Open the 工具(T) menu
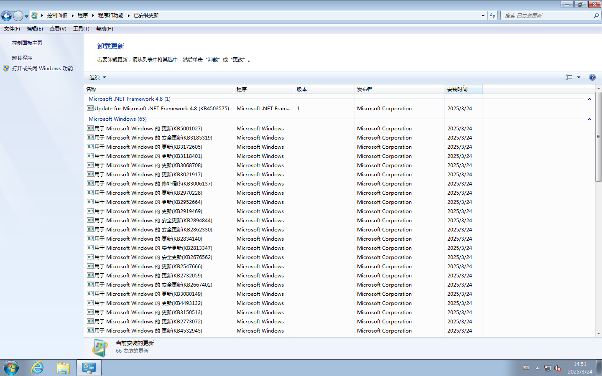The width and height of the screenshot is (602, 376). pos(81,29)
